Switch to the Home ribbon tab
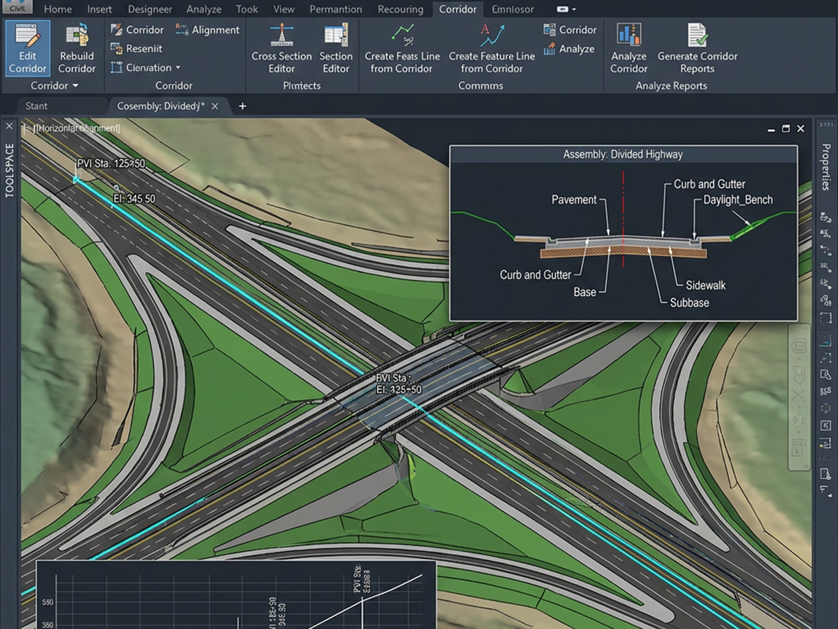This screenshot has height=629, width=838. click(58, 9)
